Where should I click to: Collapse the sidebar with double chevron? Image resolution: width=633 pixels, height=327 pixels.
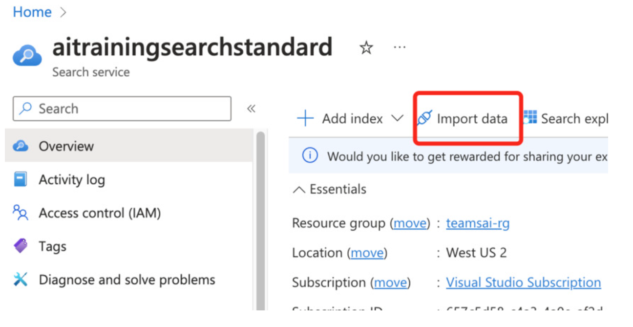coord(251,109)
